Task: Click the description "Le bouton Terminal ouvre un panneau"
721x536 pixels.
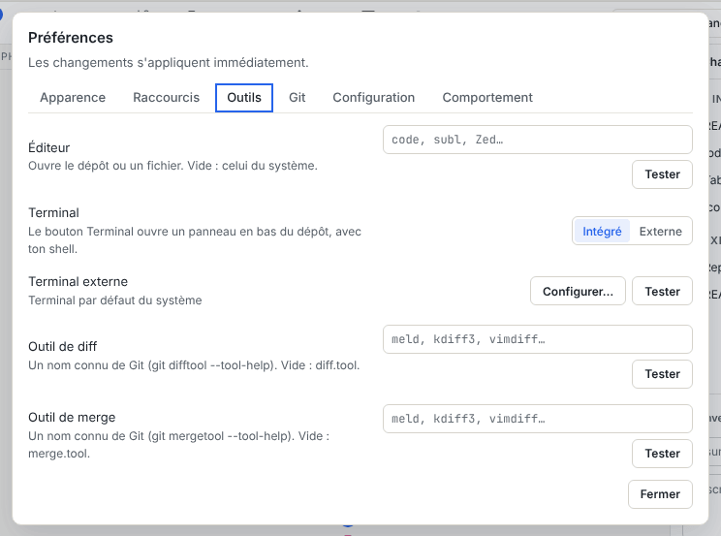Action: click(x=195, y=240)
